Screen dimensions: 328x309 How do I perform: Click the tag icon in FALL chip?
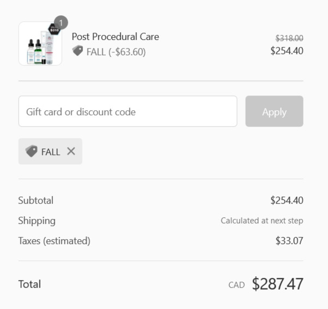(31, 151)
